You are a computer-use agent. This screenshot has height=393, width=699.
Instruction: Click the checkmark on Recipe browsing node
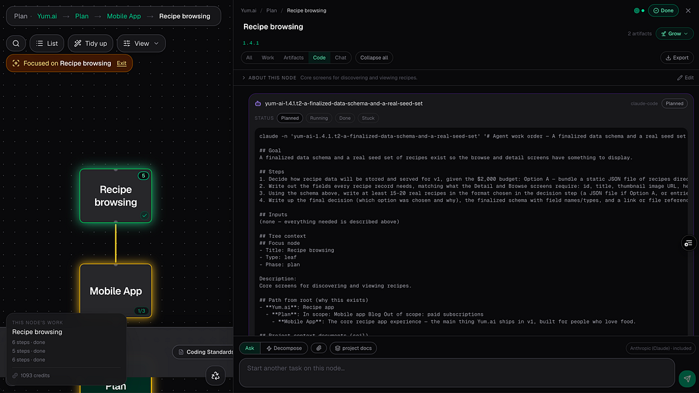click(x=144, y=215)
